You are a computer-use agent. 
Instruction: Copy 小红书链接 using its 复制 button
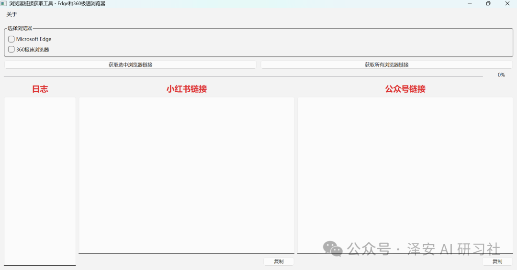click(x=279, y=261)
